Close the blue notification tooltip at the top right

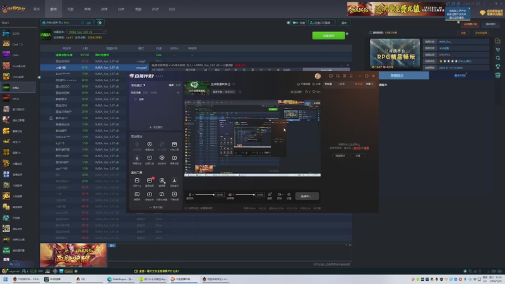[x=468, y=8]
